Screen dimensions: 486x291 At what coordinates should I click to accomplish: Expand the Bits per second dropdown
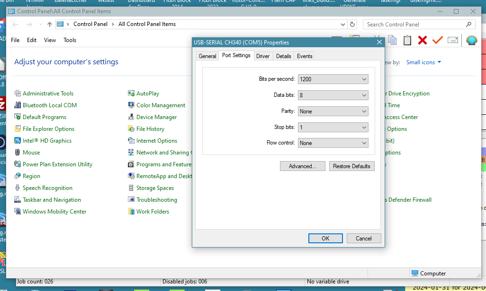click(364, 79)
